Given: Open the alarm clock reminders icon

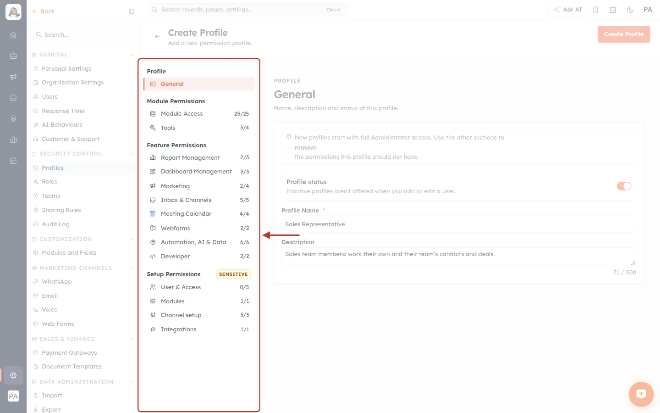Looking at the screenshot, I should coord(613,10).
